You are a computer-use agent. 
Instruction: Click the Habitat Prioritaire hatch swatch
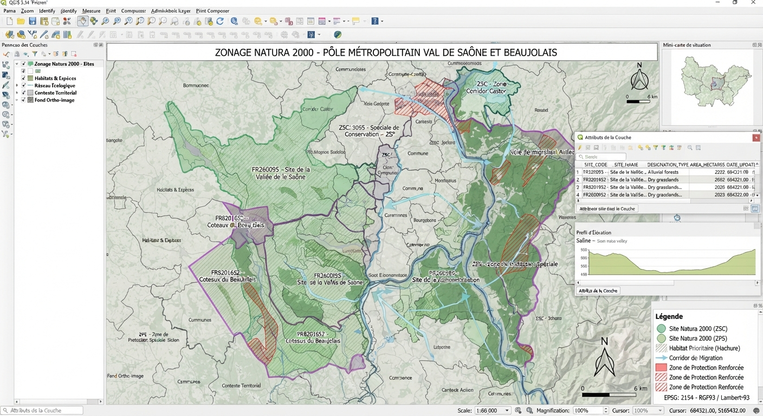tap(661, 348)
